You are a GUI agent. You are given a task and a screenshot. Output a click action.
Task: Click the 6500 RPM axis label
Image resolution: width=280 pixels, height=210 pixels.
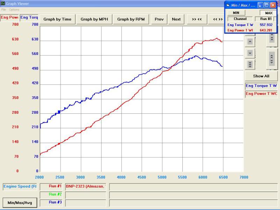223,177
